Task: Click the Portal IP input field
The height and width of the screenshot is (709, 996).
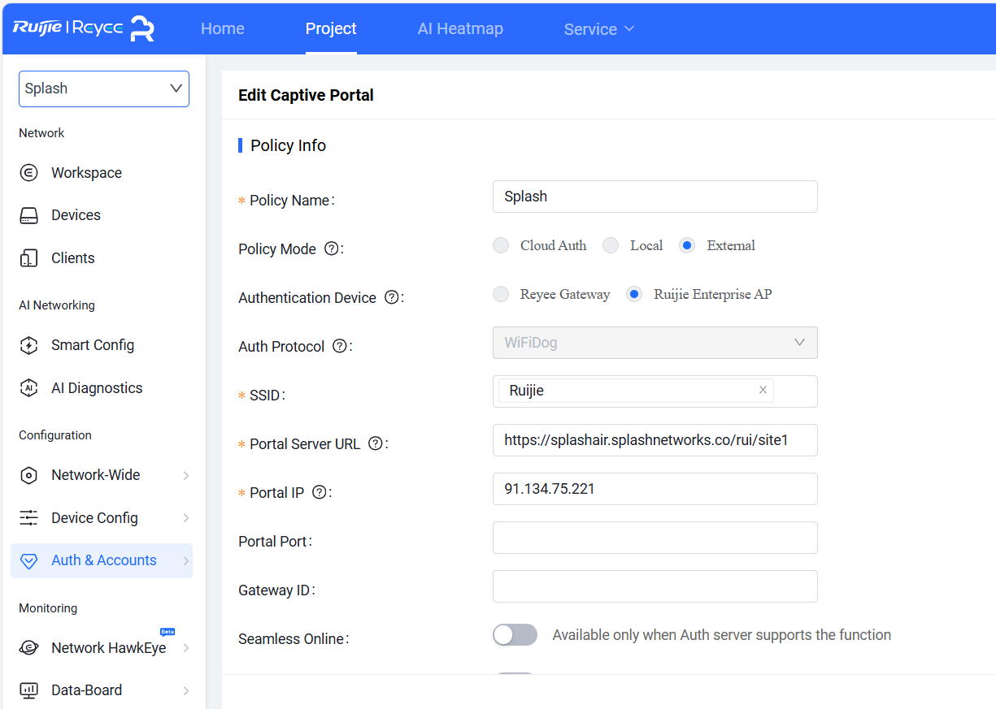Action: coord(655,489)
